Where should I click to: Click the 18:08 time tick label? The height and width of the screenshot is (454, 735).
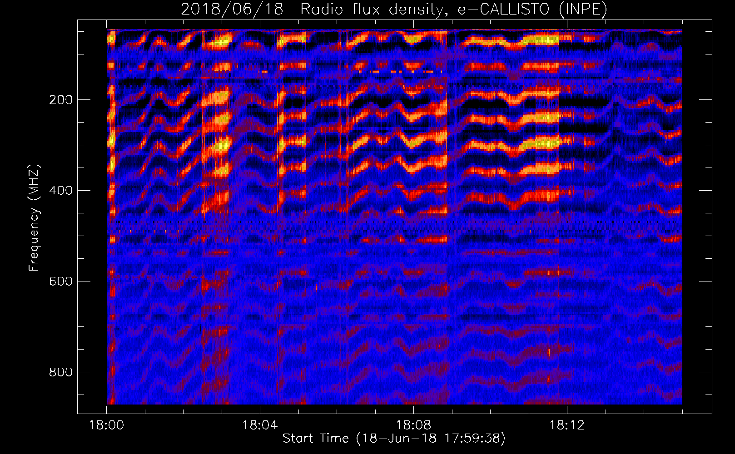413,425
